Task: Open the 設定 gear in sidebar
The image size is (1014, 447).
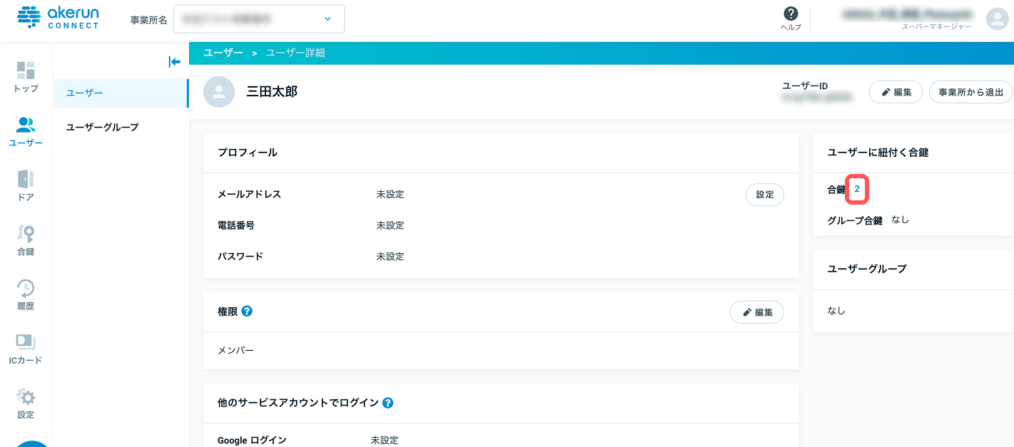Action: click(x=26, y=404)
